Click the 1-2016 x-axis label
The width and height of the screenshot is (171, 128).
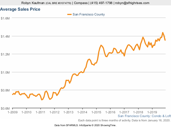pos(110,112)
